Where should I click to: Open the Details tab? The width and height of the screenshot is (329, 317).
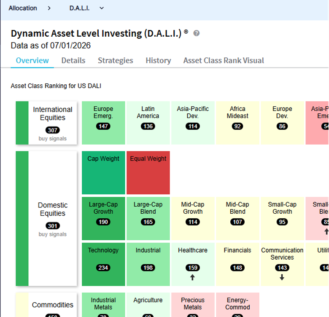(73, 60)
